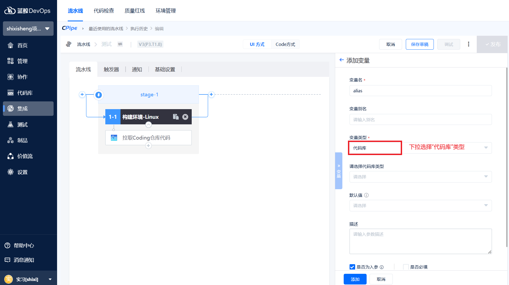Open the three-dot more options menu

(x=468, y=44)
